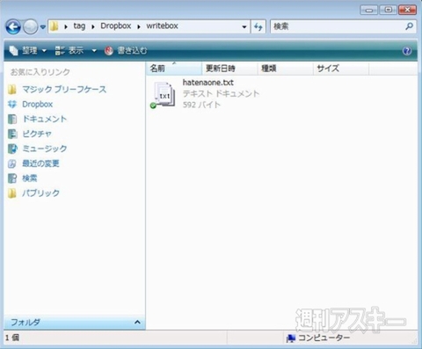Click the ピクチャ folder icon
The height and width of the screenshot is (349, 422).
tap(12, 134)
